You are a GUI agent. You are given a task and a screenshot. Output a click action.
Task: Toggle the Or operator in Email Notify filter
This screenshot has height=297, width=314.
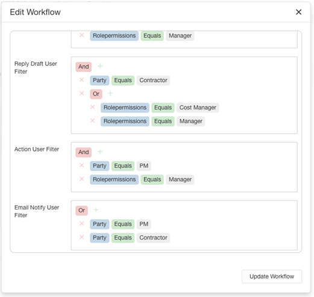[x=81, y=211]
